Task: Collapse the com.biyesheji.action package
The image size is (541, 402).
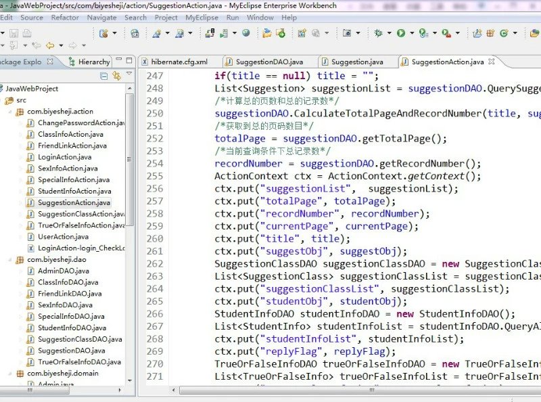Action: coord(10,112)
